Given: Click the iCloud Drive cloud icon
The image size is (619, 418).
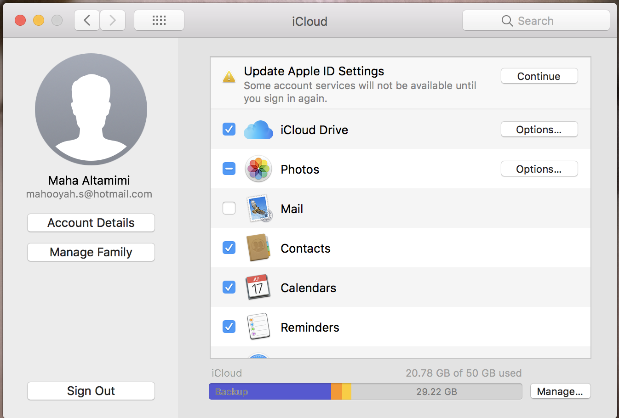Looking at the screenshot, I should (x=258, y=130).
